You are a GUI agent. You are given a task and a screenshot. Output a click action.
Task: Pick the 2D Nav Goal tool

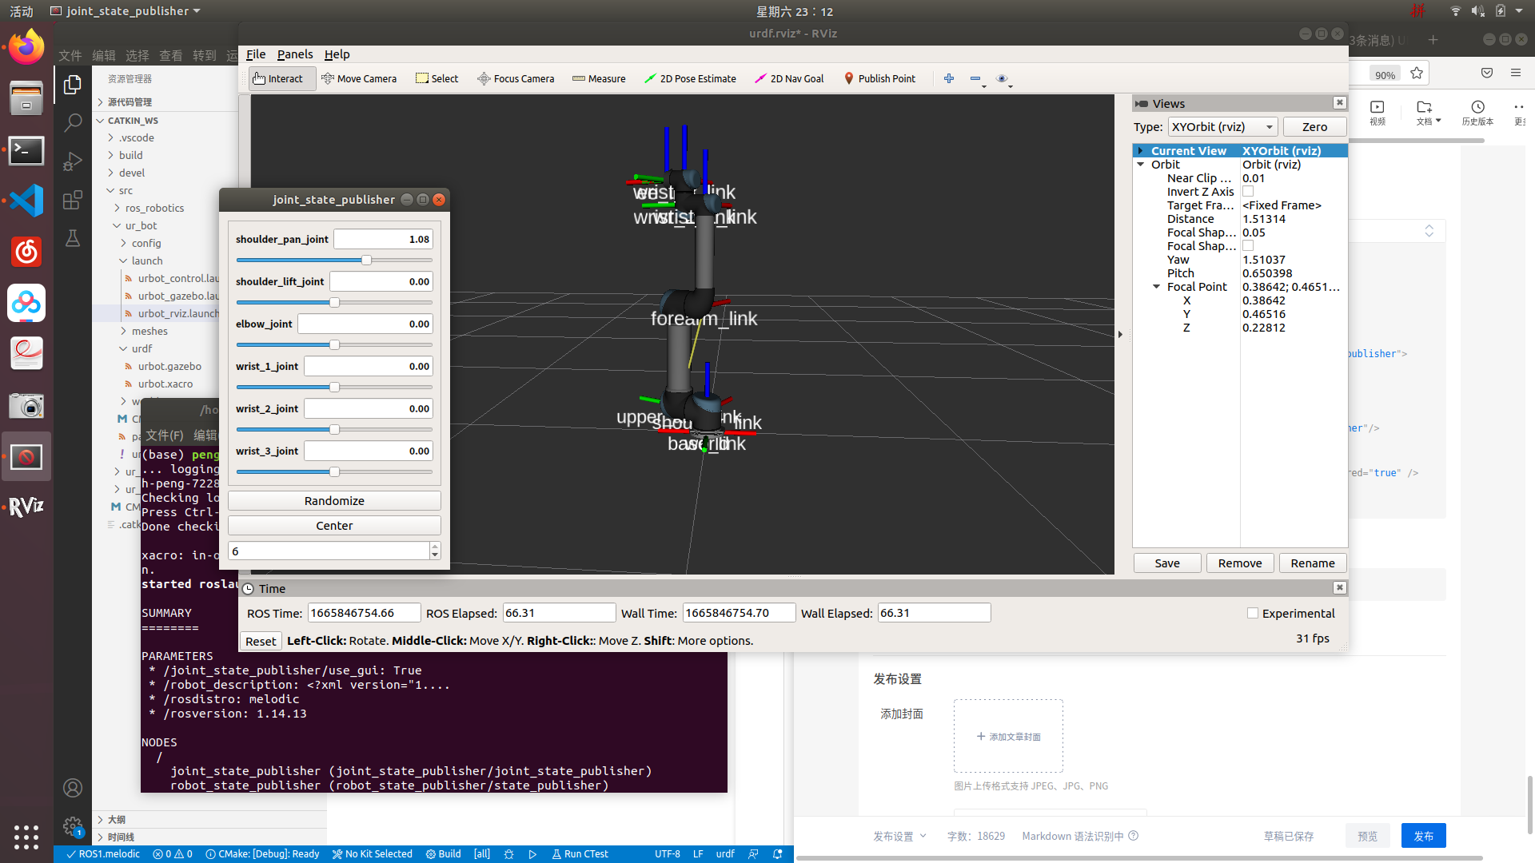point(789,78)
